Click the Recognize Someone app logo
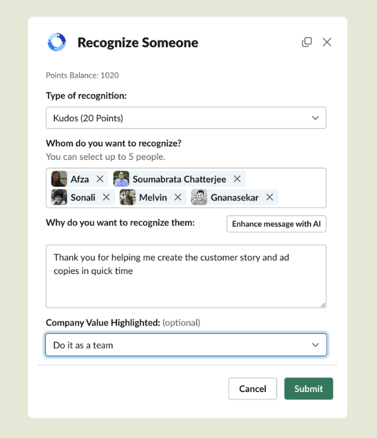377x438 pixels. [57, 42]
